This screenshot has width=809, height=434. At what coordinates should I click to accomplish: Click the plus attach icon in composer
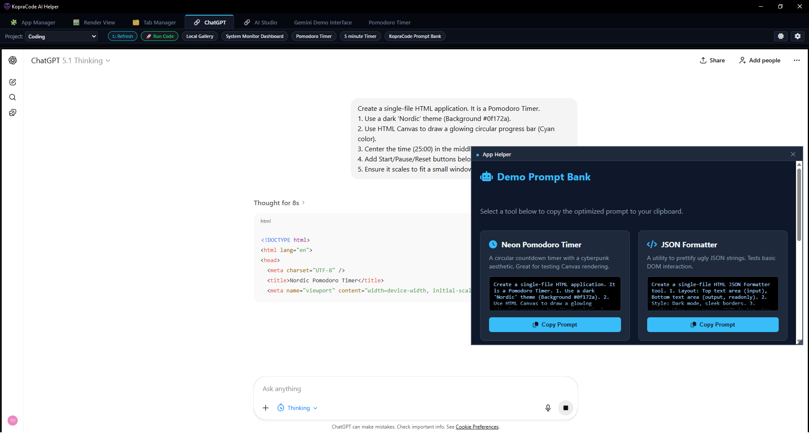click(266, 408)
